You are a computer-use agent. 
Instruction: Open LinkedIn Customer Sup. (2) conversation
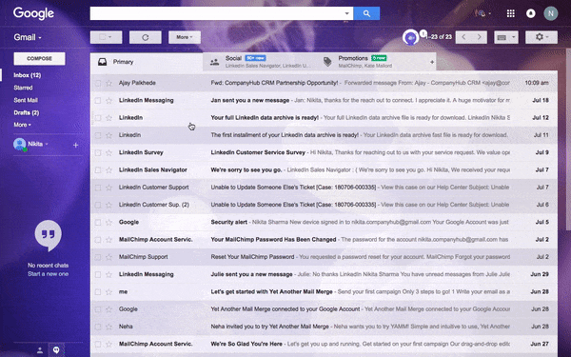pos(324,205)
